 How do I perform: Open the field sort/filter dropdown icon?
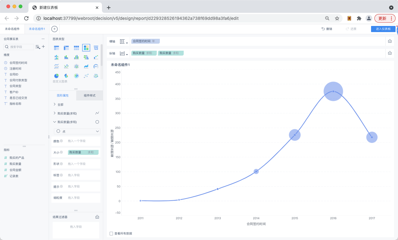38,47
